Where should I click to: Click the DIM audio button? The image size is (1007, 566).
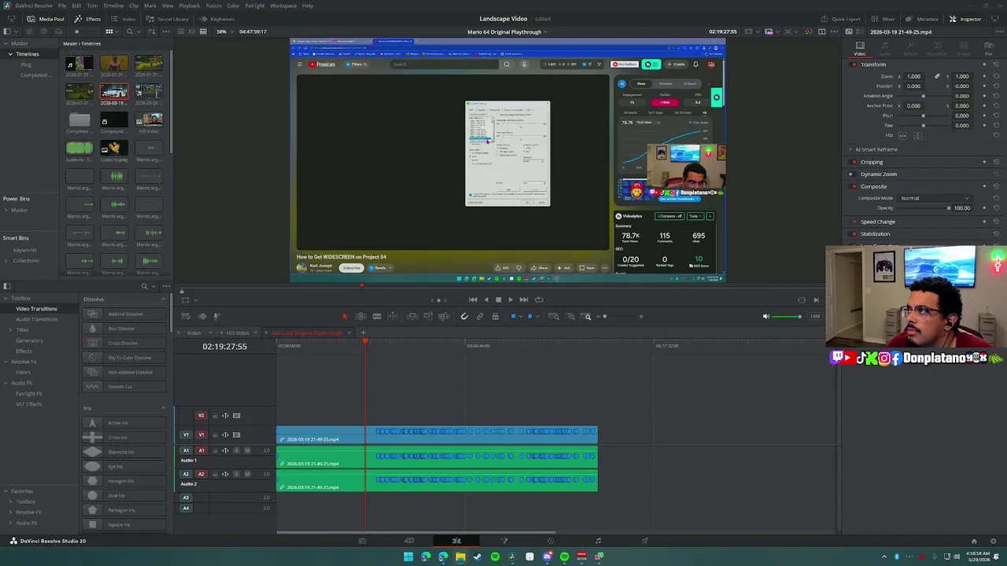pyautogui.click(x=815, y=316)
